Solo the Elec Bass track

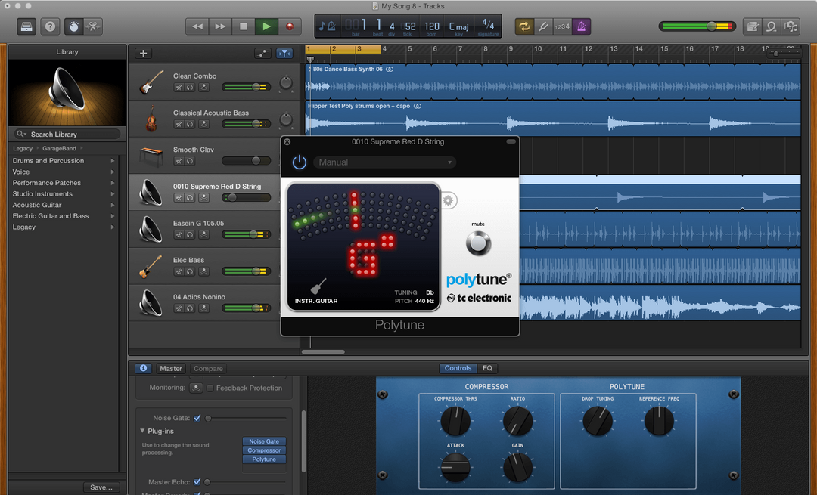190,271
